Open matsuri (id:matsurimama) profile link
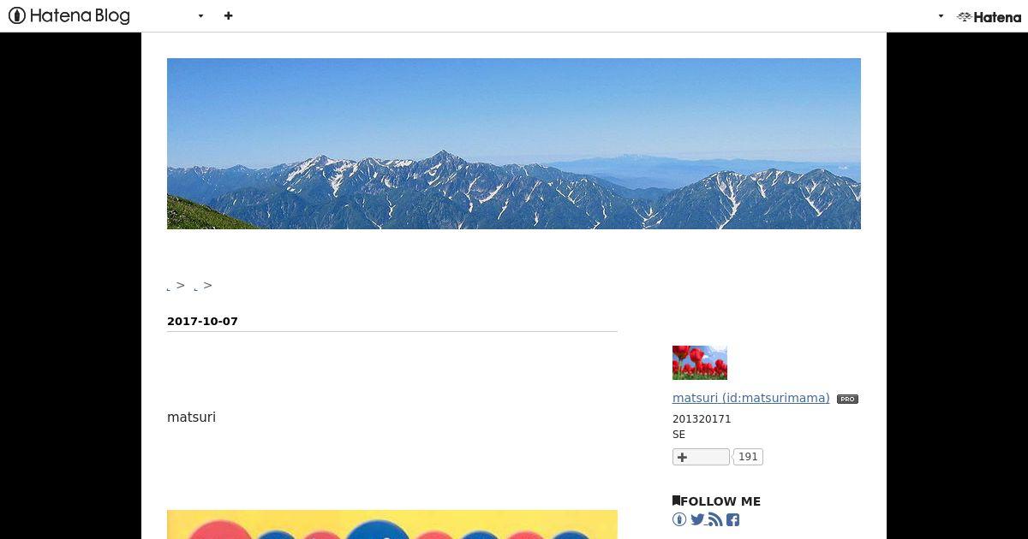The width and height of the screenshot is (1028, 539). pyautogui.click(x=750, y=398)
